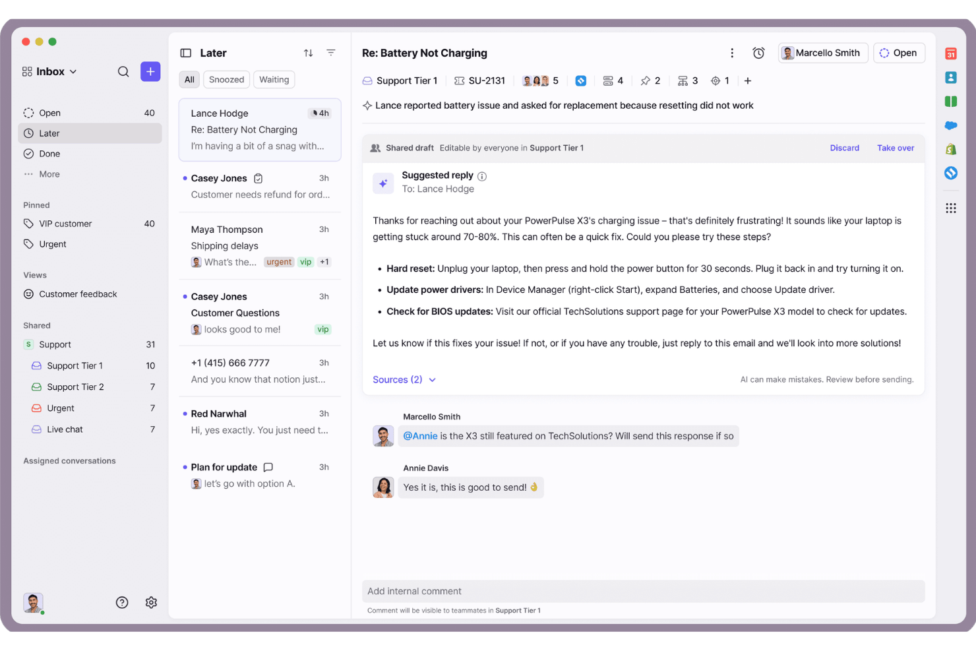Toggle the sidebar panel icon beside Later
The height and width of the screenshot is (651, 976).
186,53
